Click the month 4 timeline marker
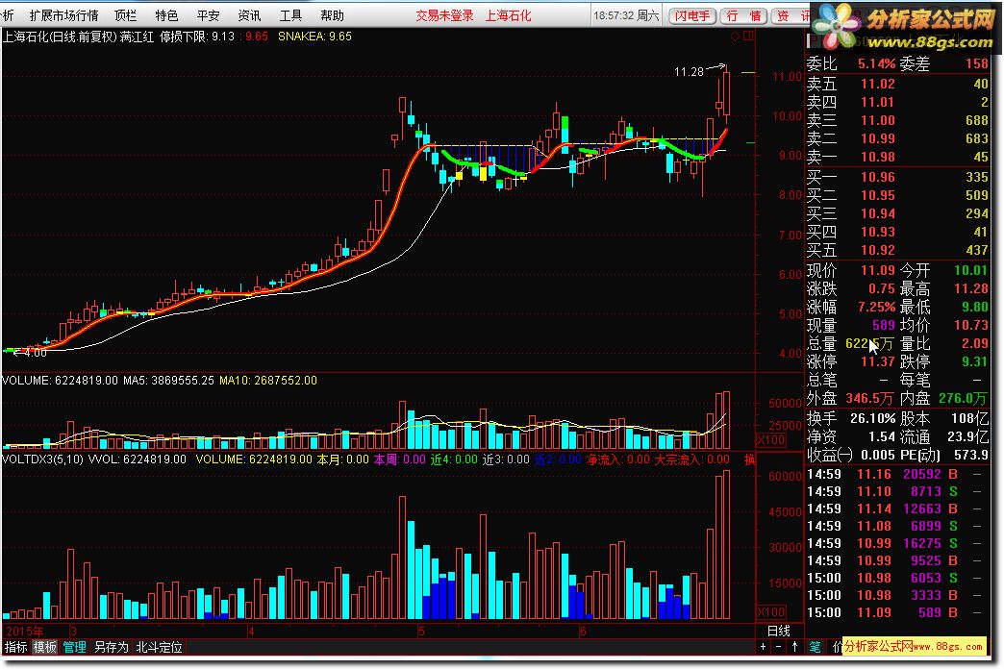 (251, 631)
